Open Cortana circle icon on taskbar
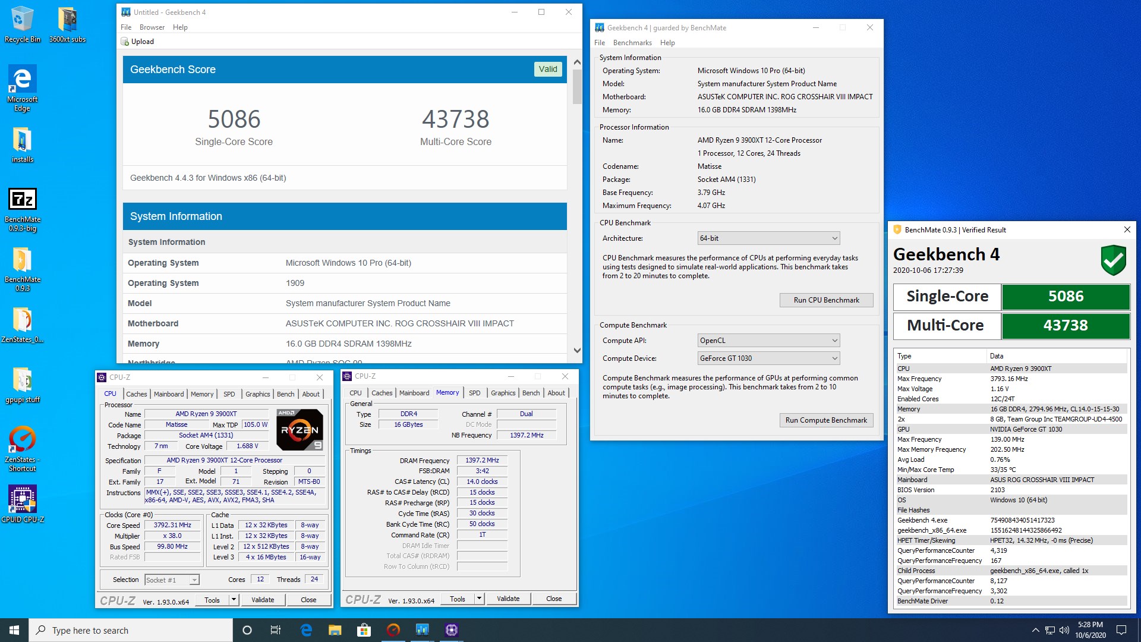Image resolution: width=1141 pixels, height=642 pixels. click(x=247, y=630)
